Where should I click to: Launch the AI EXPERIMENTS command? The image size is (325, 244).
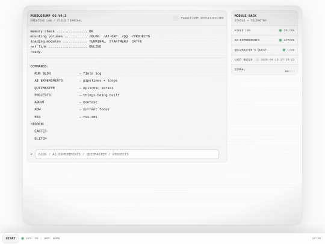(x=49, y=81)
